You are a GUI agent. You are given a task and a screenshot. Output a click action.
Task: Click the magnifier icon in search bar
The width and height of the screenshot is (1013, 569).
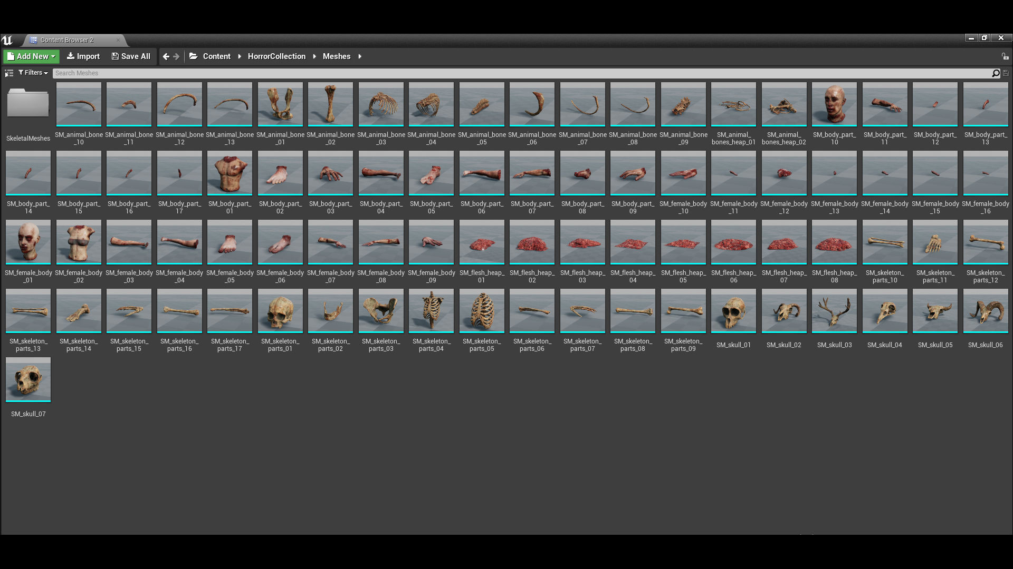pos(996,73)
